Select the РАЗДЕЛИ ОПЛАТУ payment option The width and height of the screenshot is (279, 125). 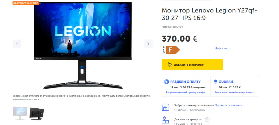click(x=186, y=86)
